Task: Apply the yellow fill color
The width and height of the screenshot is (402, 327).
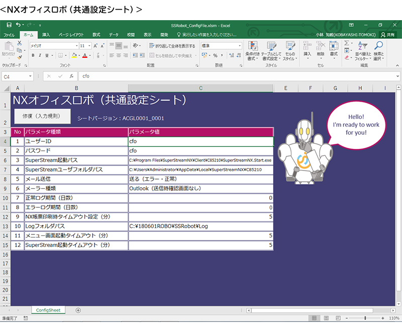Action: pyautogui.click(x=74, y=55)
